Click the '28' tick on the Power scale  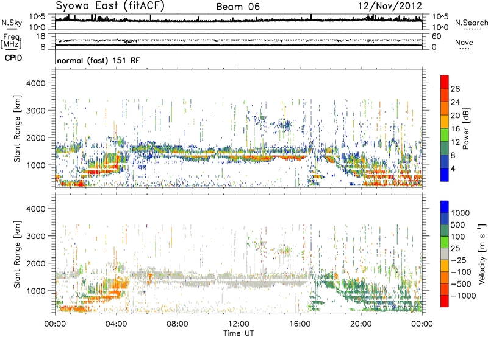(455, 89)
